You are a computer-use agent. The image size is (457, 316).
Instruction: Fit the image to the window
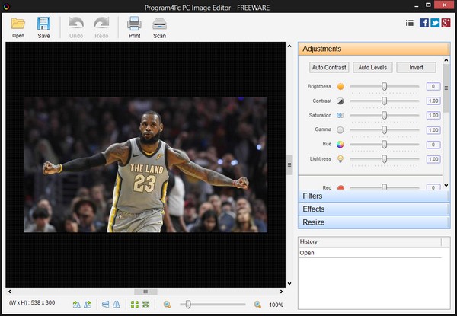(145, 305)
